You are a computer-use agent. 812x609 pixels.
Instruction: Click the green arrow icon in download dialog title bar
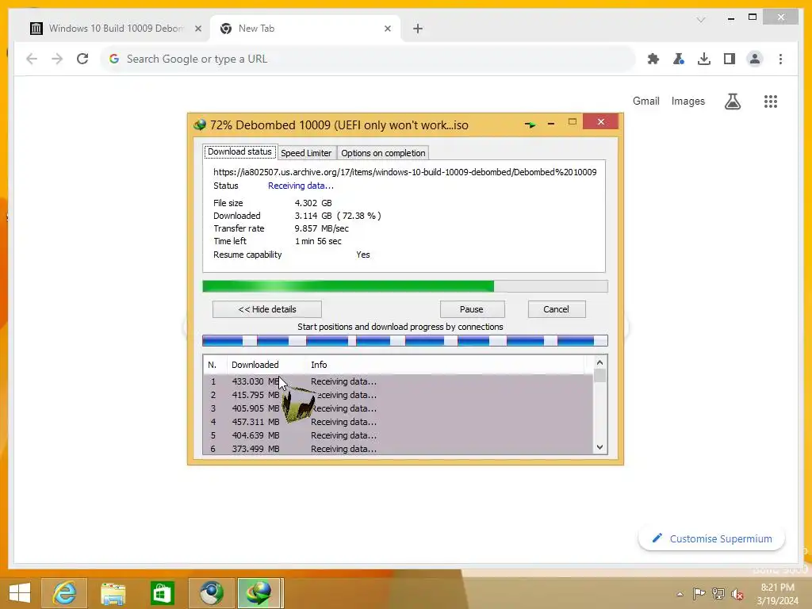pos(530,124)
